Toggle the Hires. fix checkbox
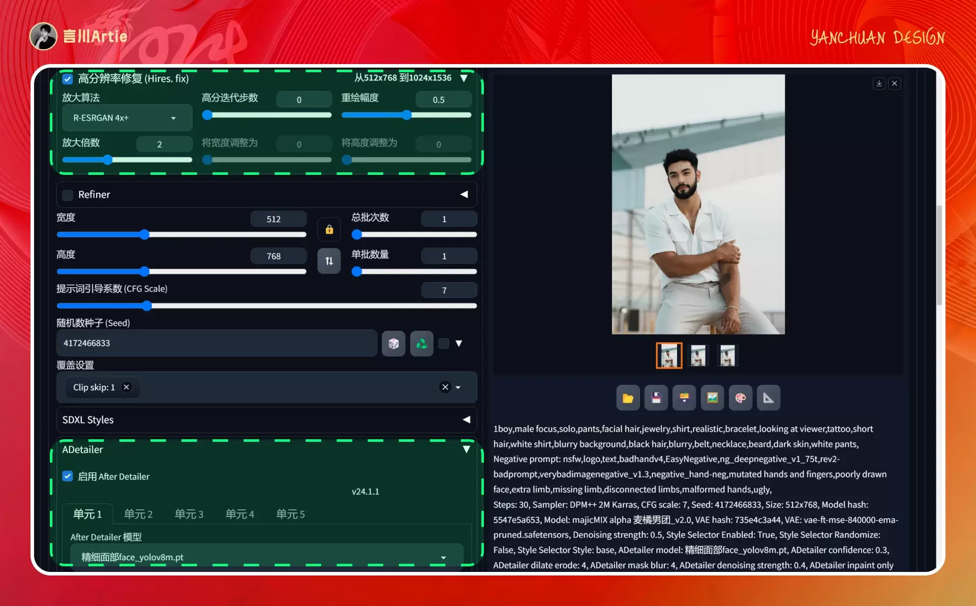 click(68, 79)
